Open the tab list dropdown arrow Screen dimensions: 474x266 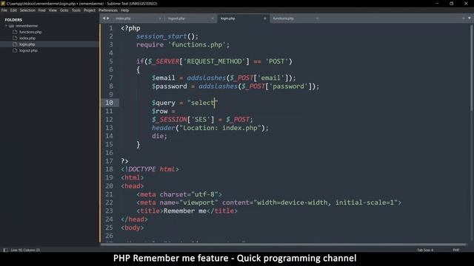click(470, 18)
